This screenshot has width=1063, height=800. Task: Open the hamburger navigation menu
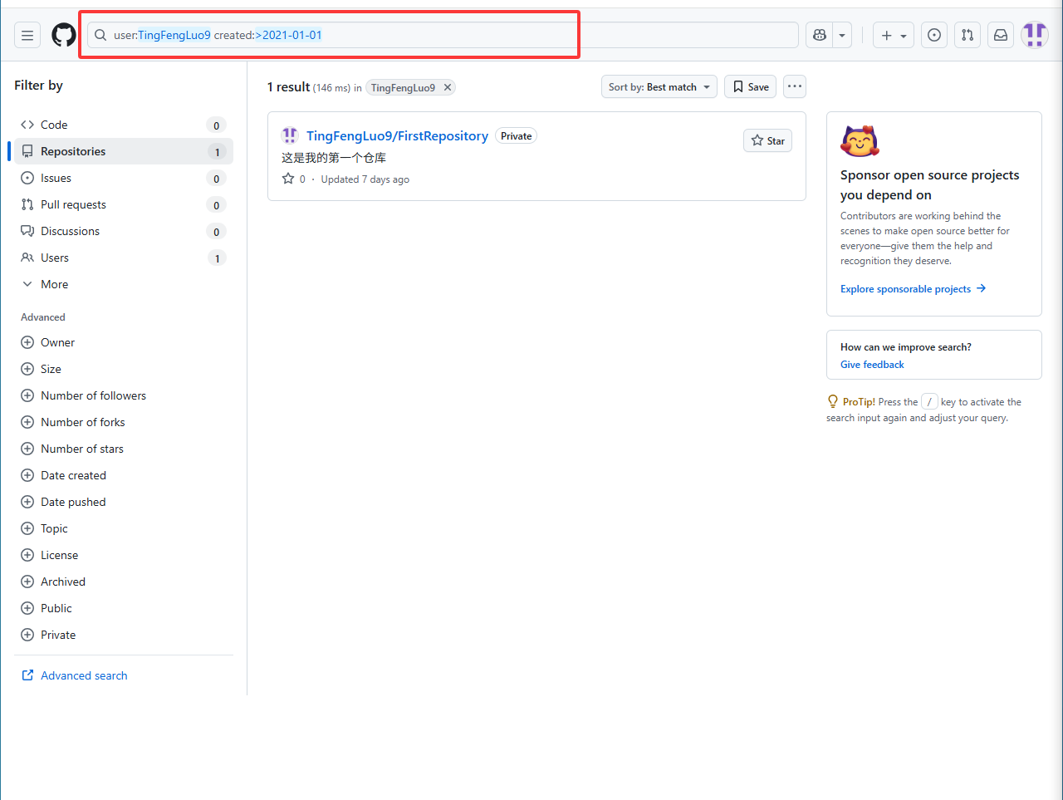point(27,35)
